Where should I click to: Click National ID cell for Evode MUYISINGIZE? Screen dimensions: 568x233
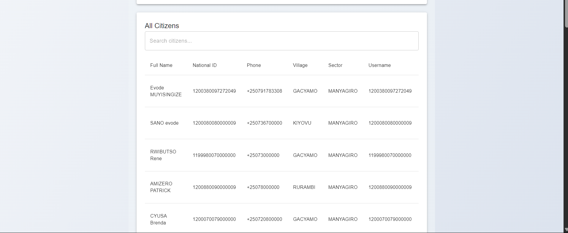pyautogui.click(x=214, y=91)
